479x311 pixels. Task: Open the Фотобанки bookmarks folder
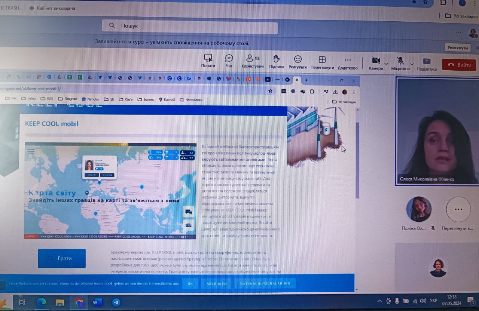point(191,100)
